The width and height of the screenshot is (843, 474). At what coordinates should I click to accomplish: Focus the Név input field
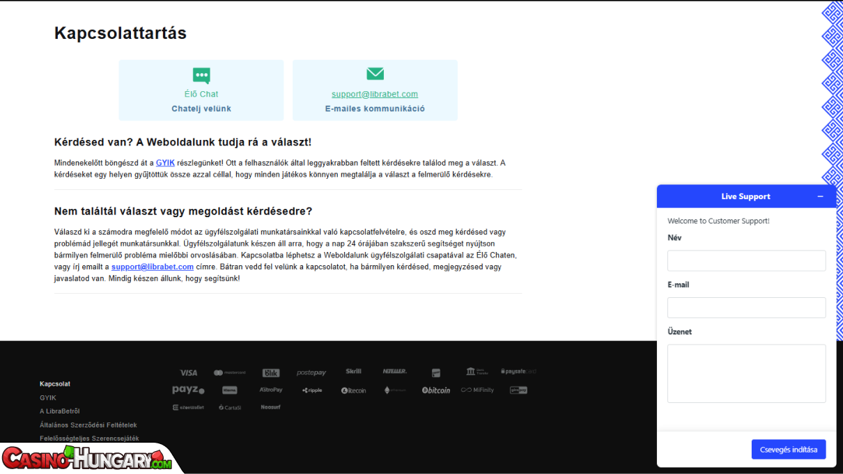[746, 261]
